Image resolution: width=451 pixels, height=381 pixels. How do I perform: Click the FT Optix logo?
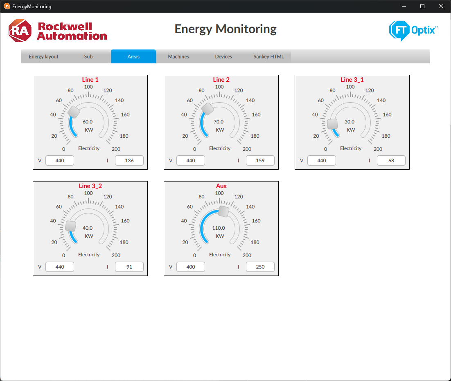click(413, 31)
